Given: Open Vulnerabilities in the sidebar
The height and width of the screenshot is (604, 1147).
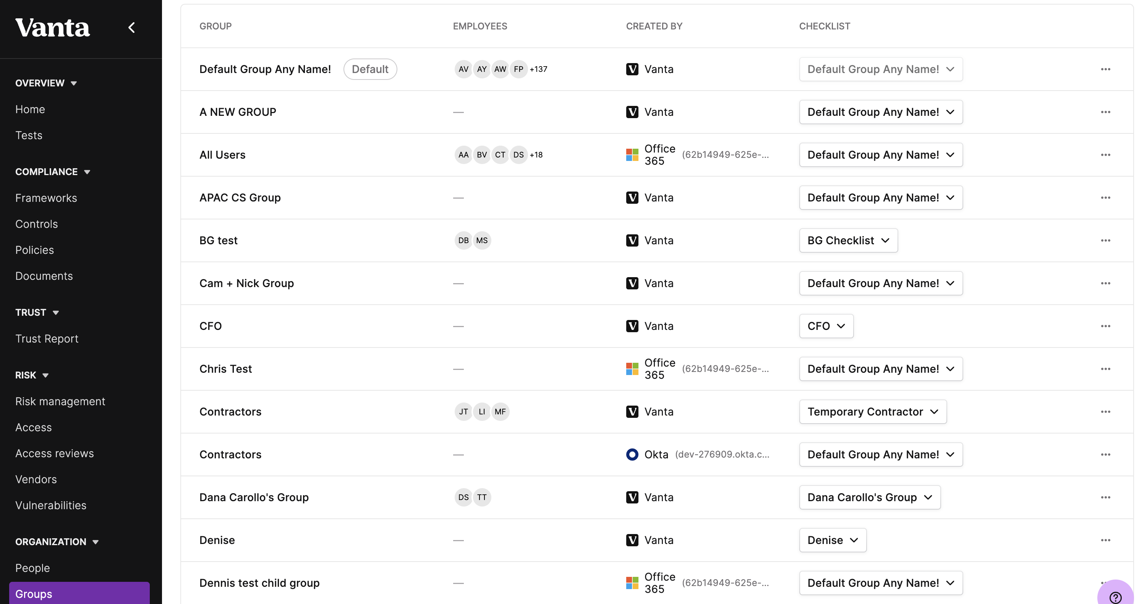Looking at the screenshot, I should (51, 505).
